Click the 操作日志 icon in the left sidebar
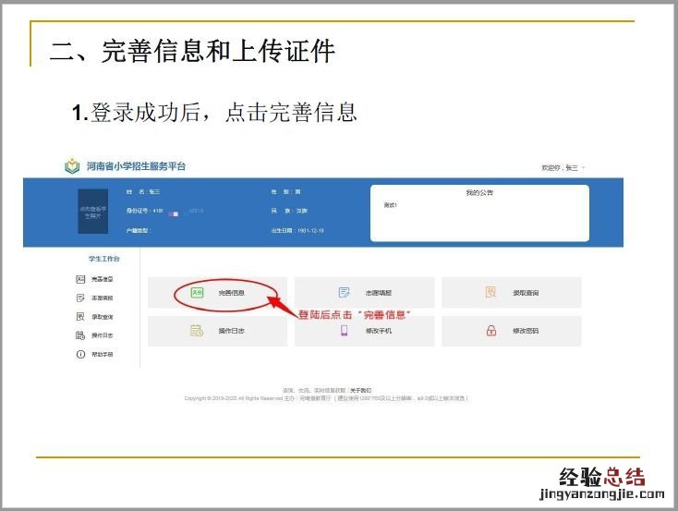Image resolution: width=678 pixels, height=511 pixels. pyautogui.click(x=80, y=335)
